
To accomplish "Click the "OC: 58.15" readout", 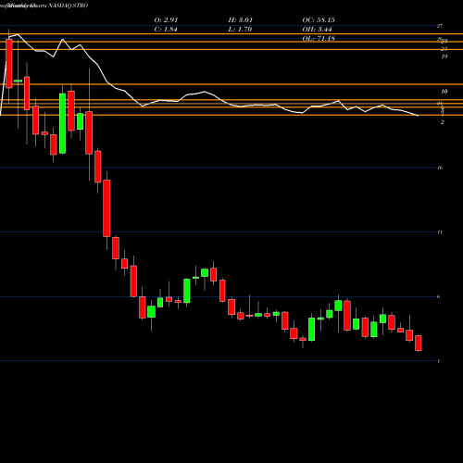I will pos(319,20).
